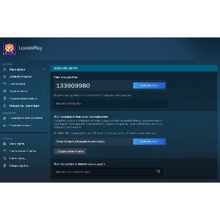
Task: Click the Ваши друзья person icon
Action: (x=5, y=69)
